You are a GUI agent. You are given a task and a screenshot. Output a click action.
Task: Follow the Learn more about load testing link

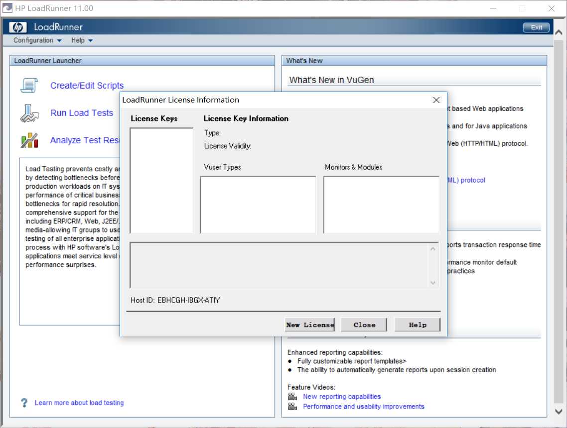pyautogui.click(x=79, y=403)
